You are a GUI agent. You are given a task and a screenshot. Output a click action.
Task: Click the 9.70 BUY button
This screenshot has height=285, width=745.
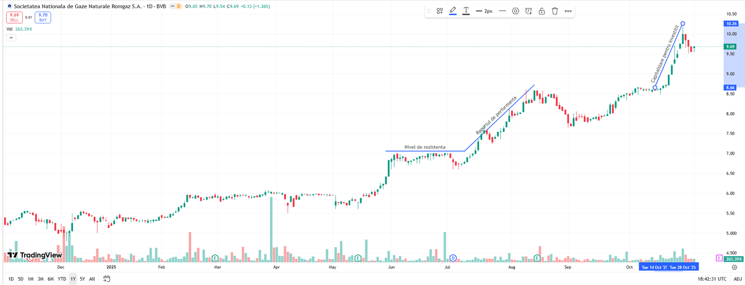[x=43, y=18]
